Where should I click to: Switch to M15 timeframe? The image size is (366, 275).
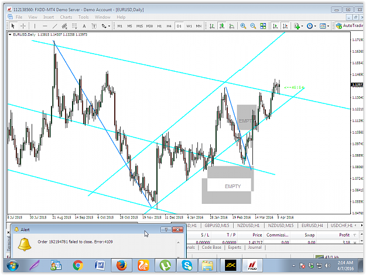(139, 26)
